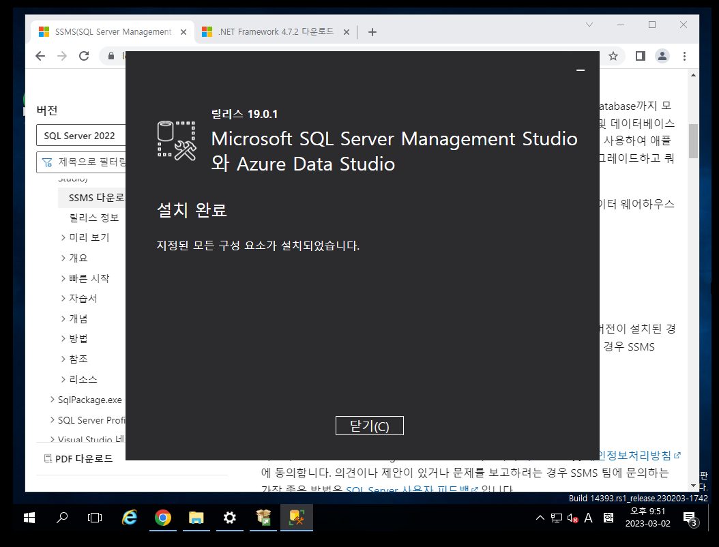Click the browser back arrow
This screenshot has height=547, width=719.
click(40, 56)
